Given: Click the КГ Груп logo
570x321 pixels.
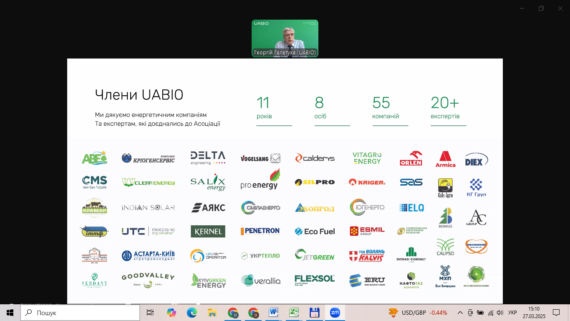Looking at the screenshot, I should [476, 188].
